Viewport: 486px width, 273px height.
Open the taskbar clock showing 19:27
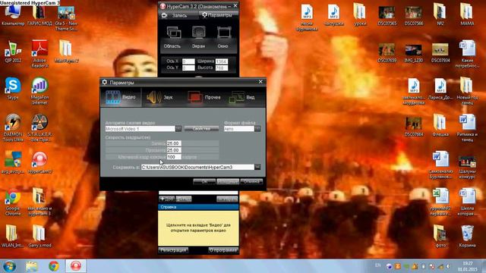[468, 266]
